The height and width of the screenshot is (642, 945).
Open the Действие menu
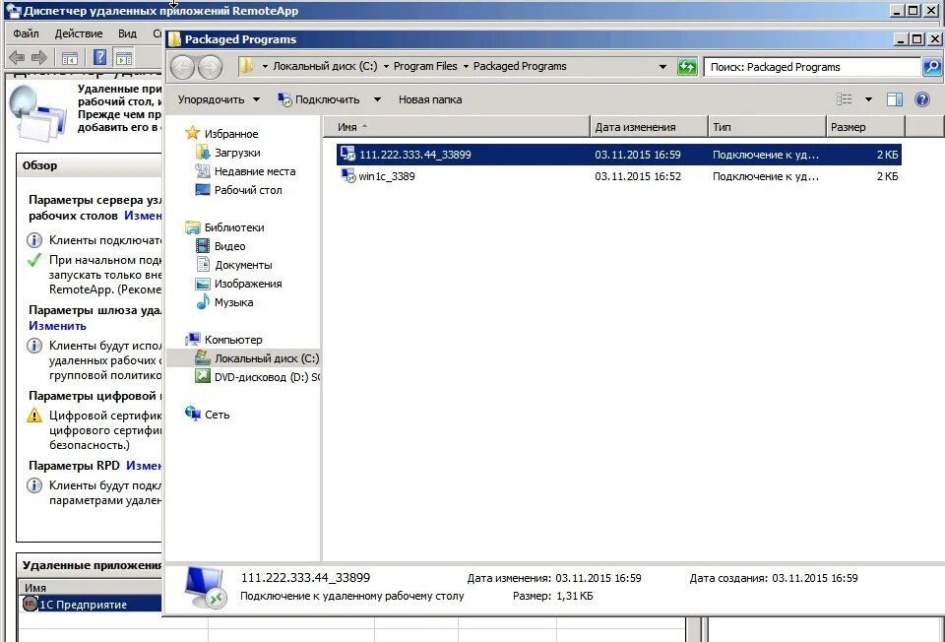point(78,32)
